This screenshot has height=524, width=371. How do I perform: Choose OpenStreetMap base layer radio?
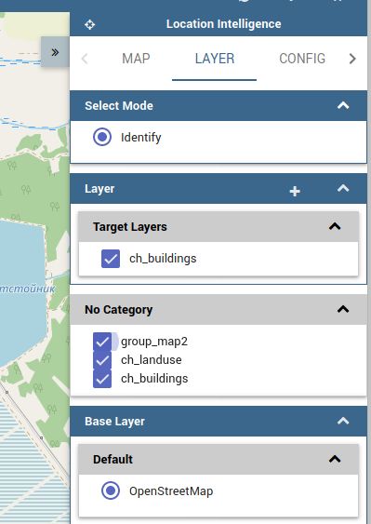tap(111, 490)
